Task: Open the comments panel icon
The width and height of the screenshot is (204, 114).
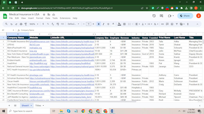Action: [161, 16]
